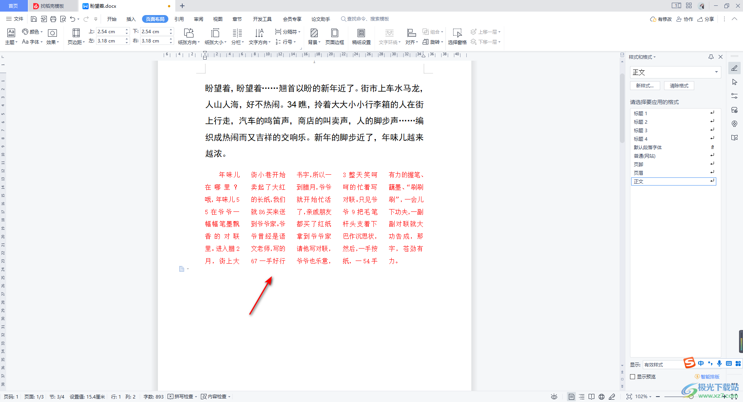
Task: Click the 选择窗格 (Selection Pane) tool
Action: [457, 37]
